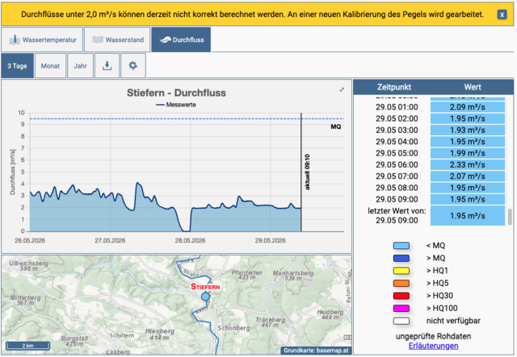Click the 2.33 m³/s value cell
517x357 pixels.
click(468, 165)
